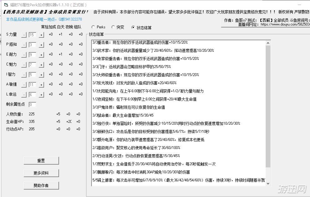Click the 人物负重 value 225
This screenshot has width=310, height=197.
point(32,114)
